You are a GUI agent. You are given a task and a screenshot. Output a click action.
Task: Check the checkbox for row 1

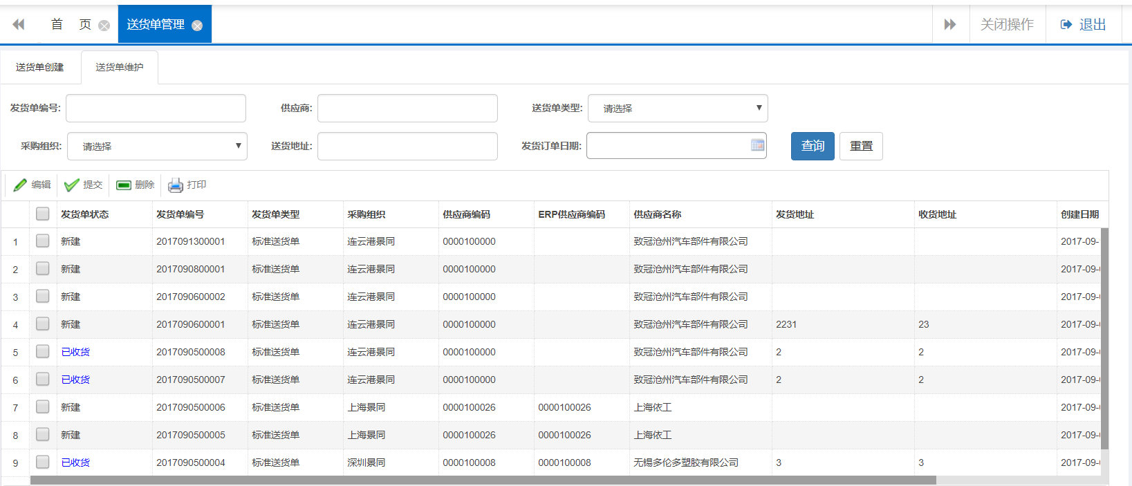click(43, 241)
